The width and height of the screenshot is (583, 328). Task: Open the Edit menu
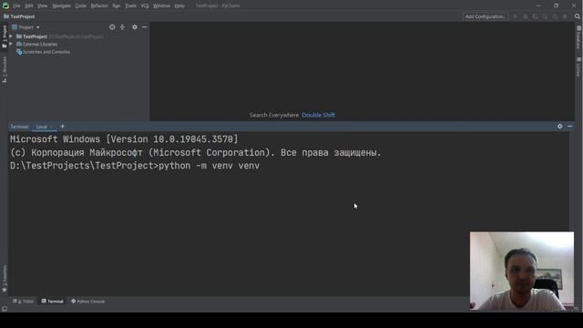point(29,5)
